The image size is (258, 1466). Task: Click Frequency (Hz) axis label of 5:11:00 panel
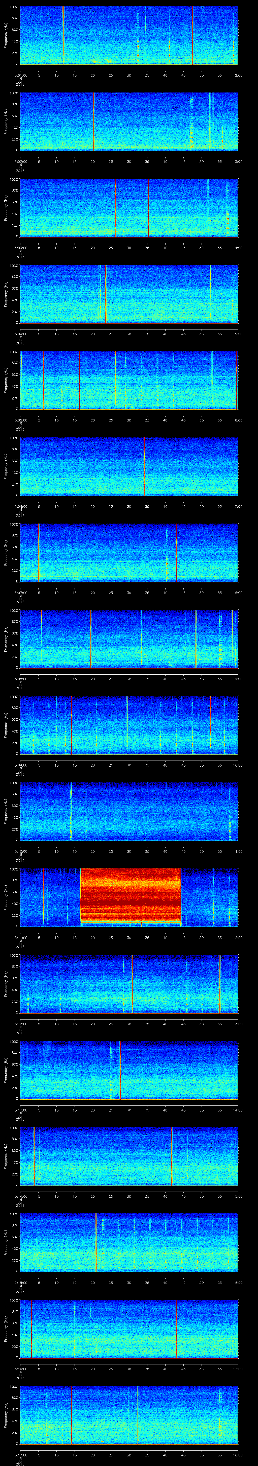click(6, 897)
